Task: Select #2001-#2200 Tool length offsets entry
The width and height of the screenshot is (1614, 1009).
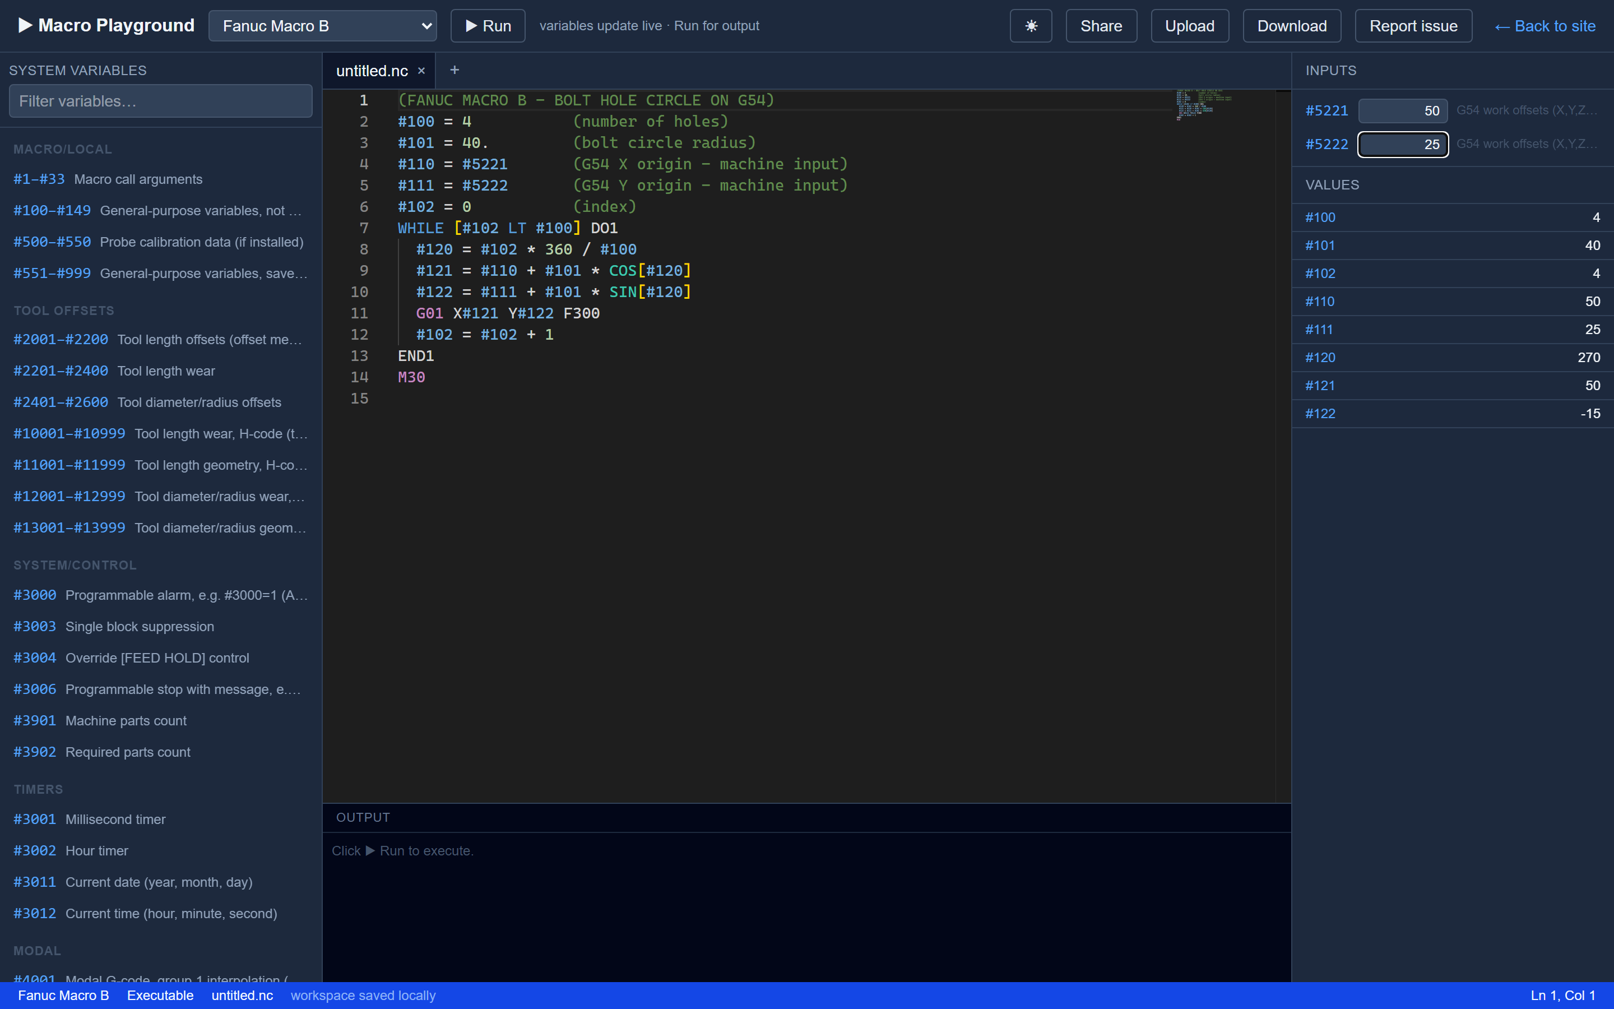Action: click(x=161, y=340)
